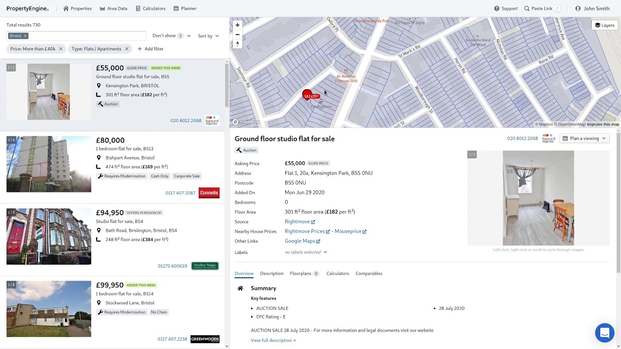Remove the Bristol location tag
Viewport: 621px width, 349px height.
pyautogui.click(x=25, y=36)
